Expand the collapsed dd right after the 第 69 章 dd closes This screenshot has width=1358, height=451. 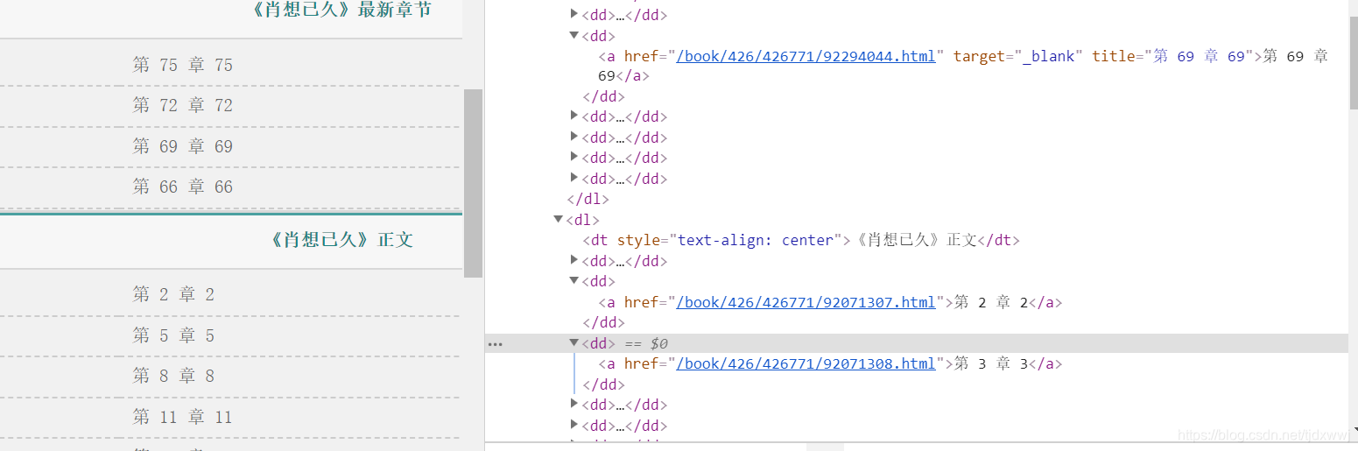pos(574,116)
